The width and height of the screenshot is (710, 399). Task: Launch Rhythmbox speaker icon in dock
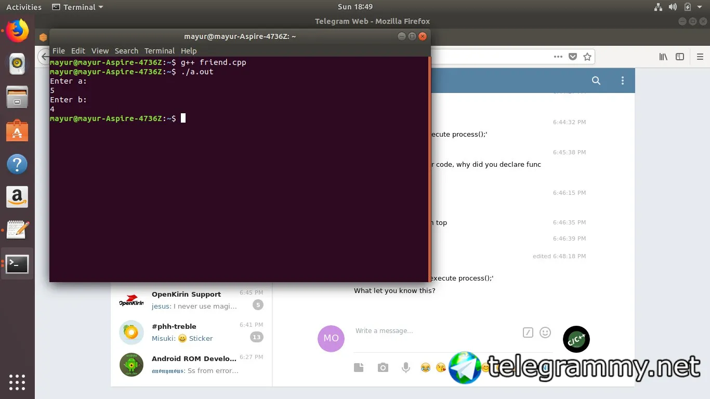[x=17, y=64]
